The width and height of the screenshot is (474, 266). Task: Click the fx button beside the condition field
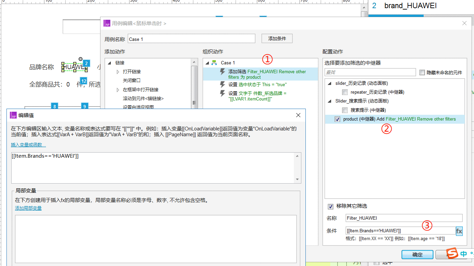click(x=459, y=231)
